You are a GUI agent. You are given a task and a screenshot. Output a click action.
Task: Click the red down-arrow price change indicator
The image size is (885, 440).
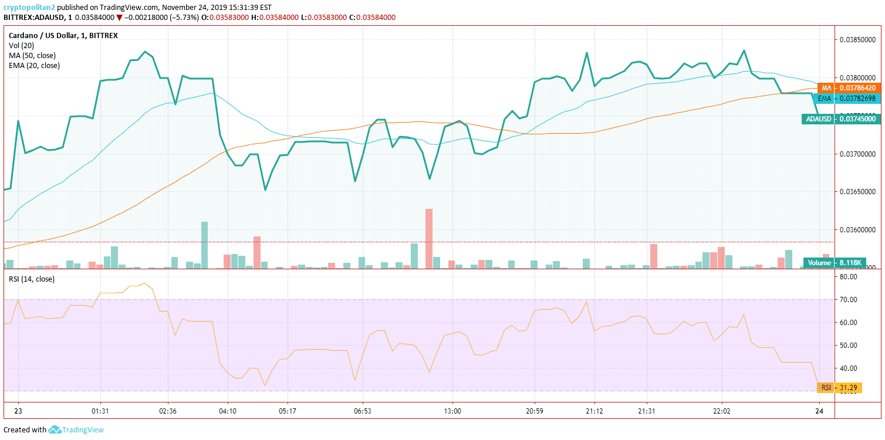[x=119, y=18]
